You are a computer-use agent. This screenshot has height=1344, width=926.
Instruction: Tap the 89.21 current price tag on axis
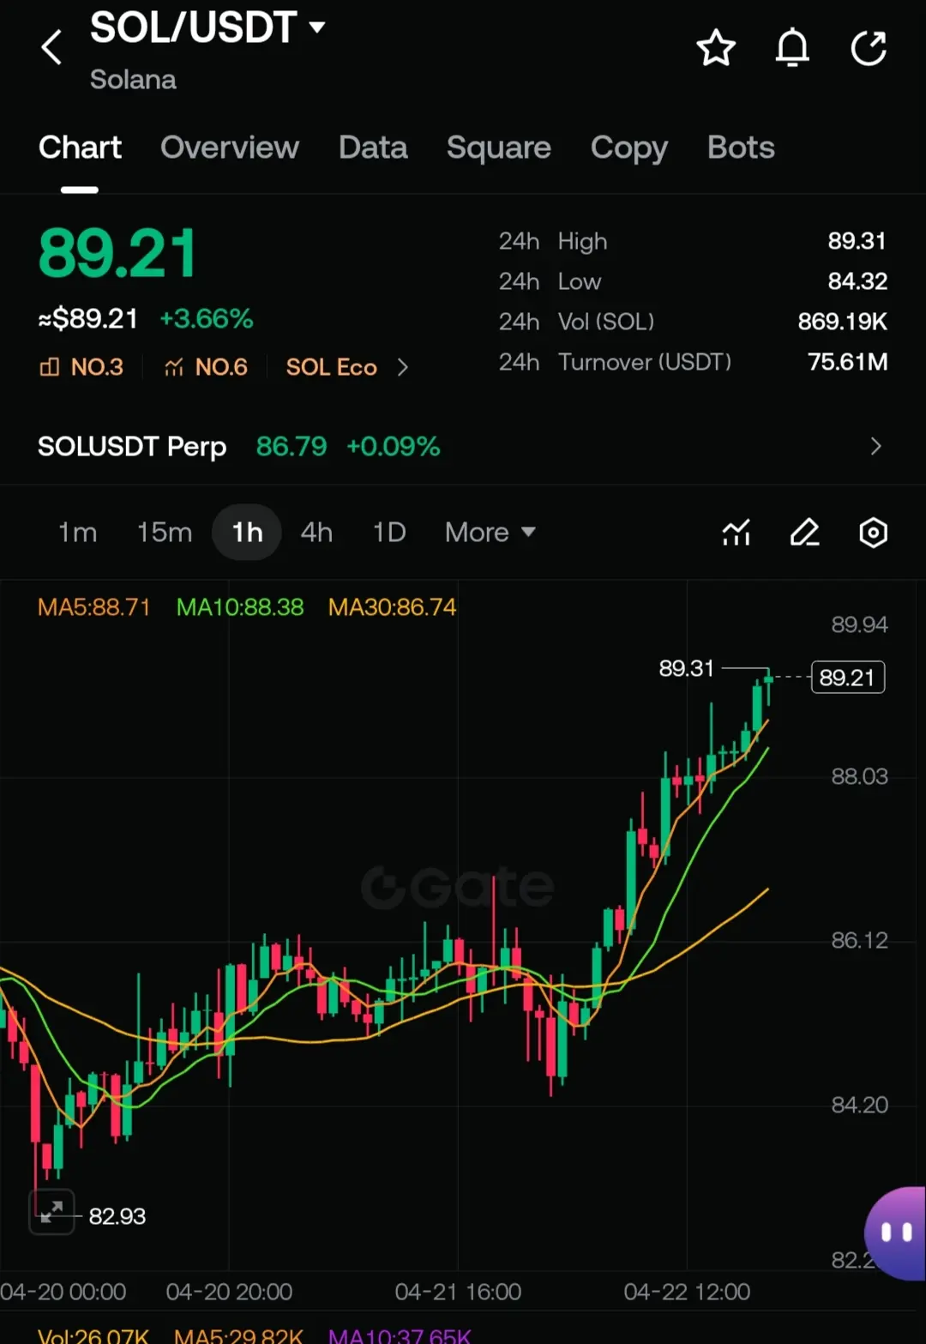click(848, 678)
